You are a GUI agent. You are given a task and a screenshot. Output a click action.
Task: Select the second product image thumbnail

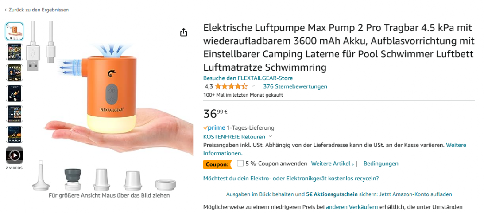(15, 52)
